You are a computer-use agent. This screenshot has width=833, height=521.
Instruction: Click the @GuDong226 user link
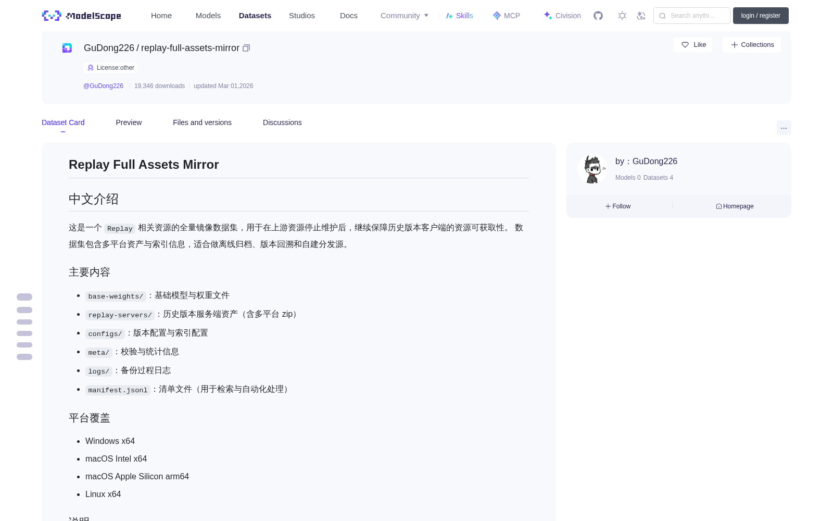[103, 86]
